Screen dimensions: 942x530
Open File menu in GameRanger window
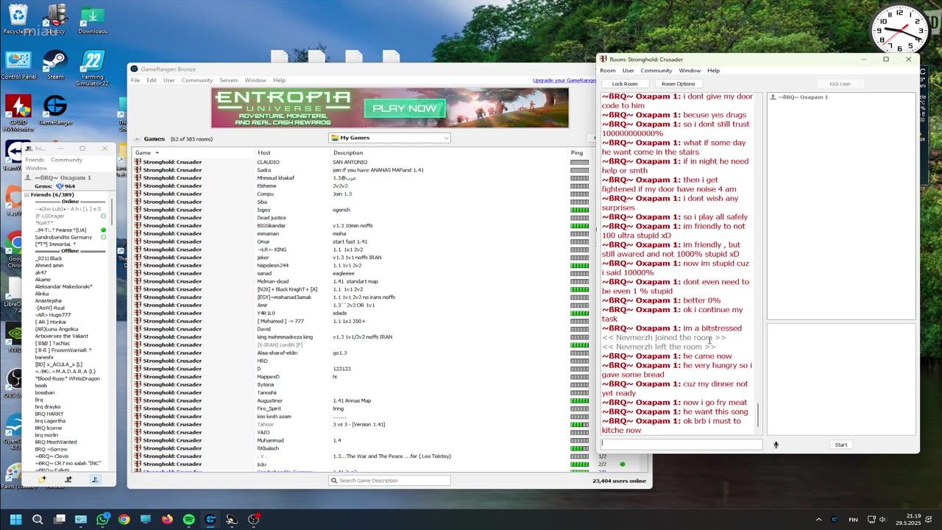point(135,80)
